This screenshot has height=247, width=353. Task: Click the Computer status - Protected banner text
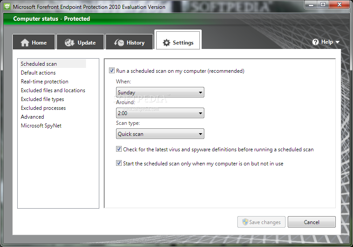tap(52, 19)
